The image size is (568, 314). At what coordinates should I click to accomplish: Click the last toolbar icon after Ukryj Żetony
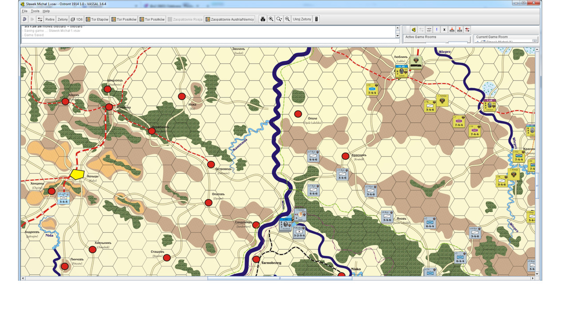(316, 19)
